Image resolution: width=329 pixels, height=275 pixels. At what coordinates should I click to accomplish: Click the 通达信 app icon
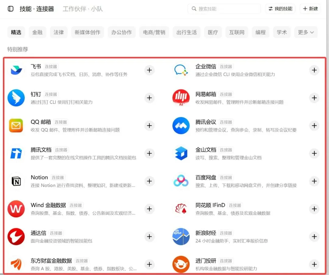pyautogui.click(x=16, y=236)
